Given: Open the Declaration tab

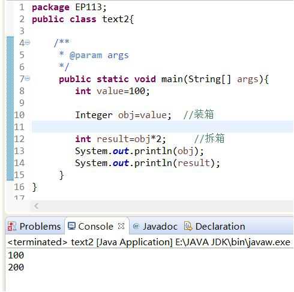Looking at the screenshot, I should click(214, 227).
